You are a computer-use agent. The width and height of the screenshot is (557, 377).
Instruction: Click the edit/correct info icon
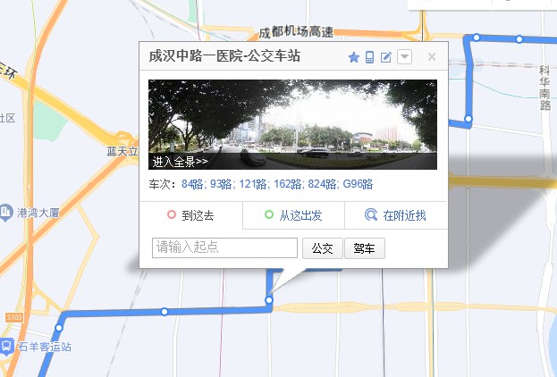tap(386, 57)
